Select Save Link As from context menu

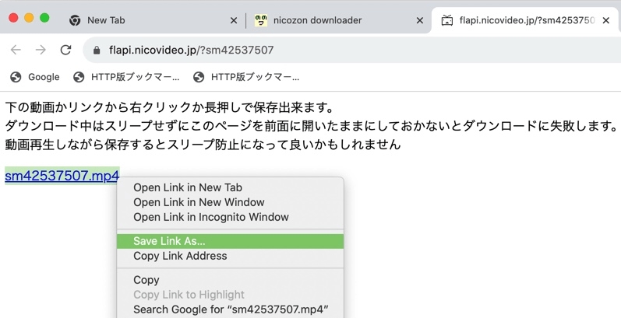[169, 241]
